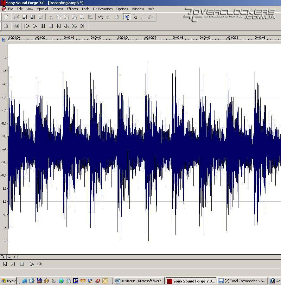Save the current recording
The height and width of the screenshot is (285, 281).
(24, 17)
